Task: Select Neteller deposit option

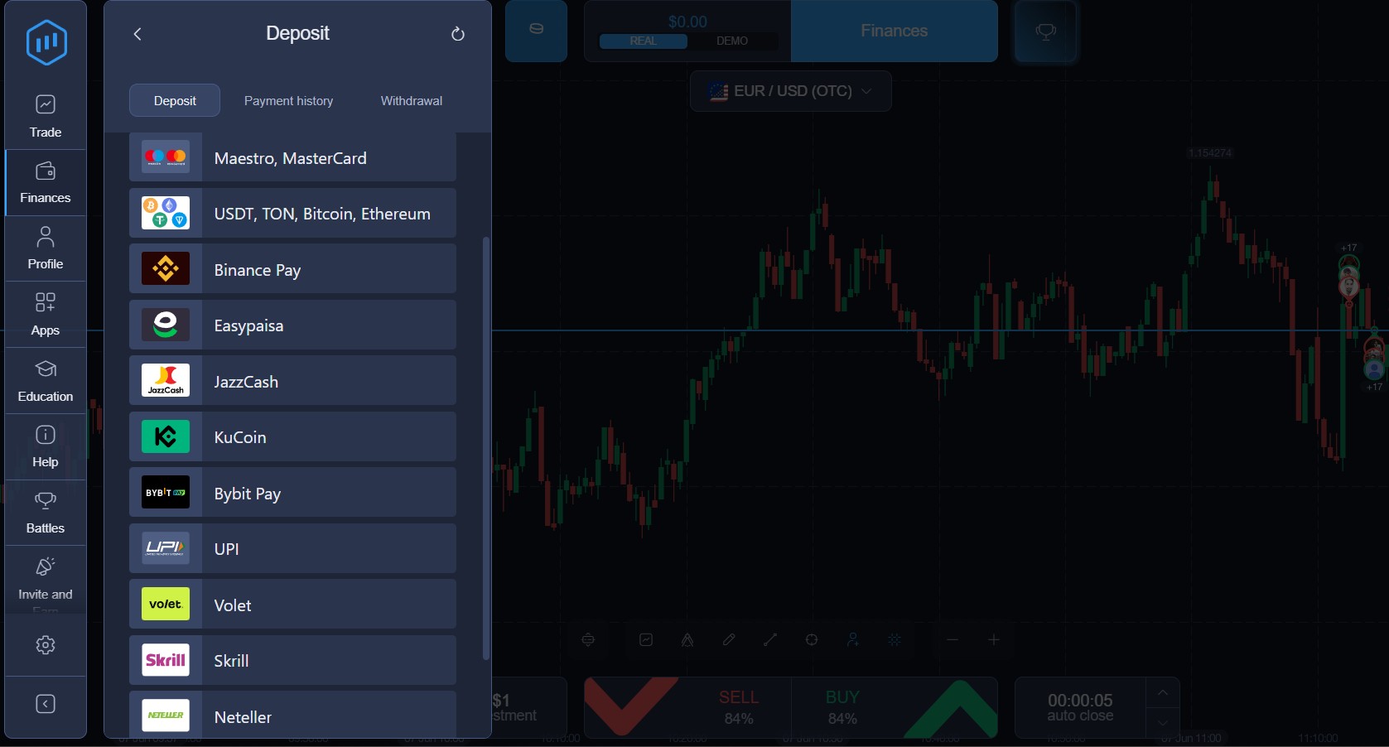Action: tap(292, 715)
